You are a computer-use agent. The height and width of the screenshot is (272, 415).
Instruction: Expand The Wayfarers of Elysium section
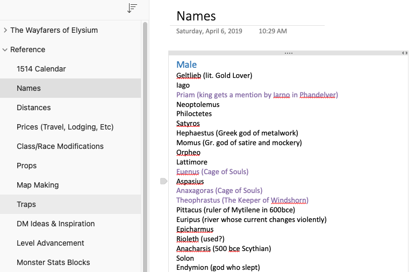5,30
